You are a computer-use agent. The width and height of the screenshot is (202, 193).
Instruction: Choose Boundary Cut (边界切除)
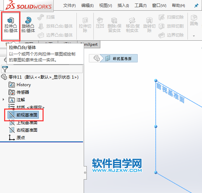pos(171,35)
